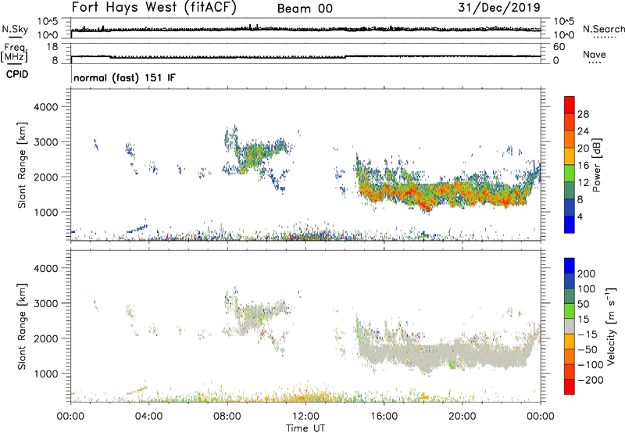625x433 pixels.
Task: Click the title 'Fort Hays West (fitACF)'
Action: [154, 7]
